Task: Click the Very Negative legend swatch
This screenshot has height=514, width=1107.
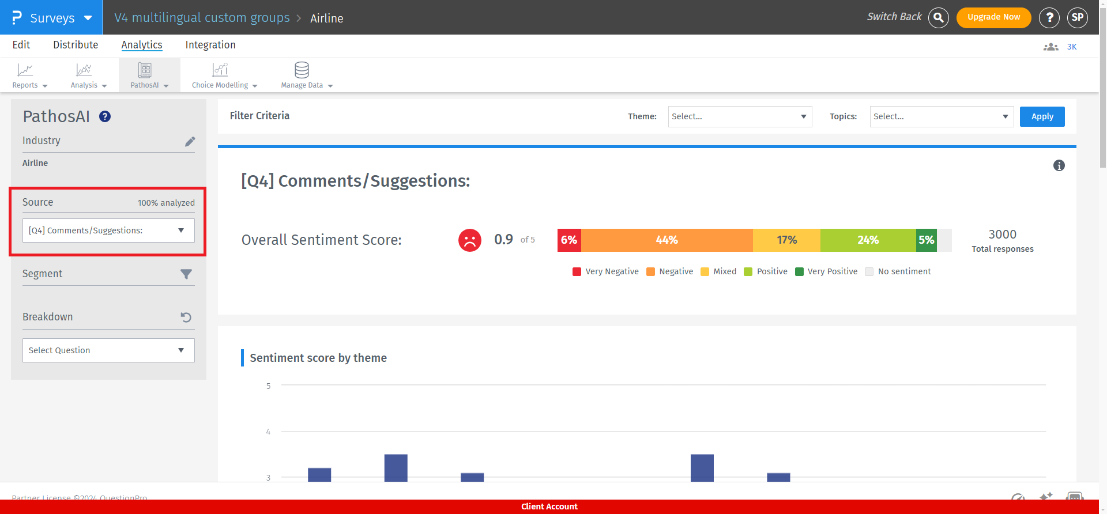Action: tap(577, 272)
